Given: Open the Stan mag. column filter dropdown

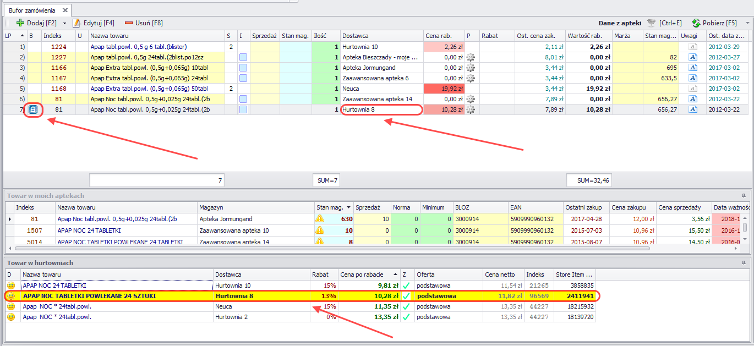Looking at the screenshot, I should click(x=349, y=207).
